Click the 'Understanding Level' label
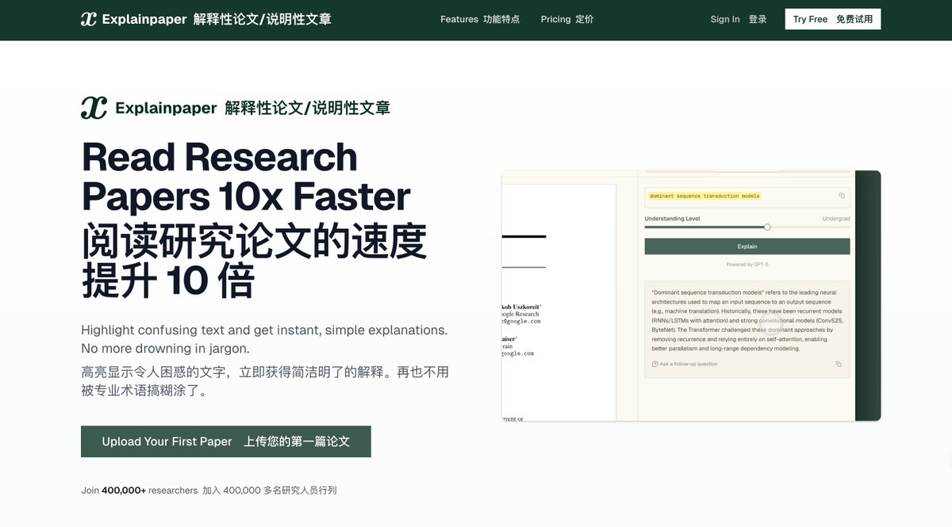 point(672,219)
